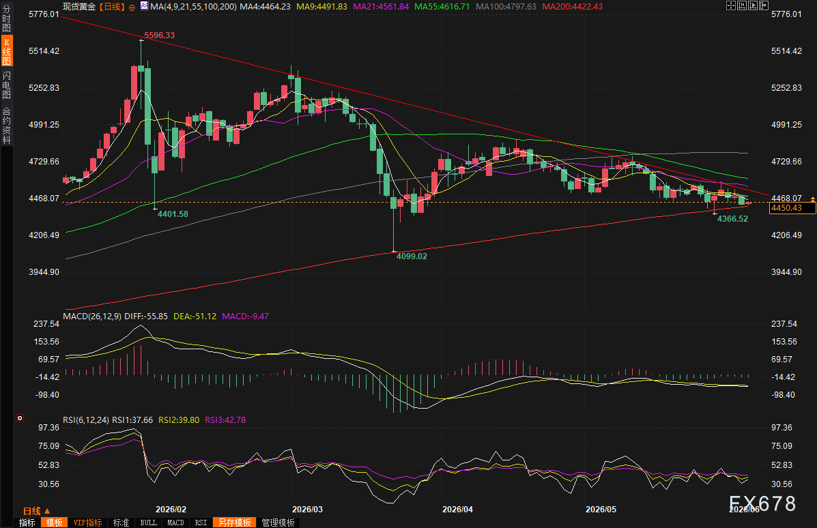This screenshot has height=528, width=817.
Task: Click the export panel arrow icon
Action: (764, 5)
